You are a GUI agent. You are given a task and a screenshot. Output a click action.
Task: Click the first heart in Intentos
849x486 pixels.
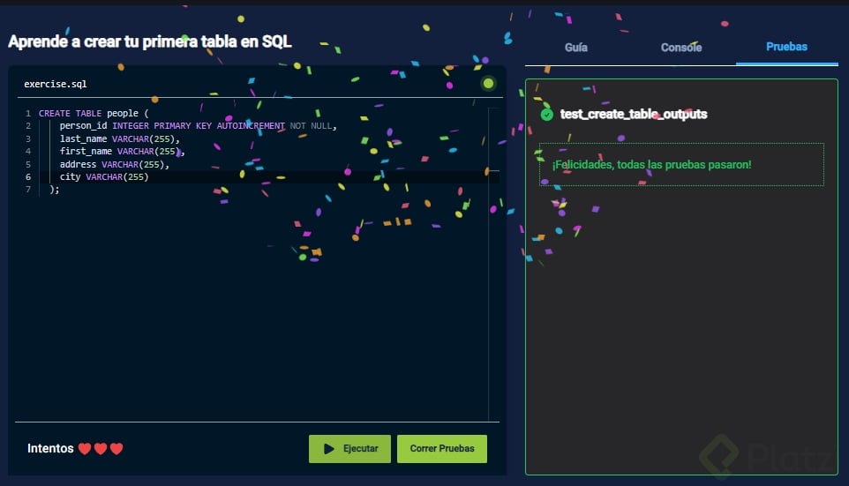(x=85, y=449)
